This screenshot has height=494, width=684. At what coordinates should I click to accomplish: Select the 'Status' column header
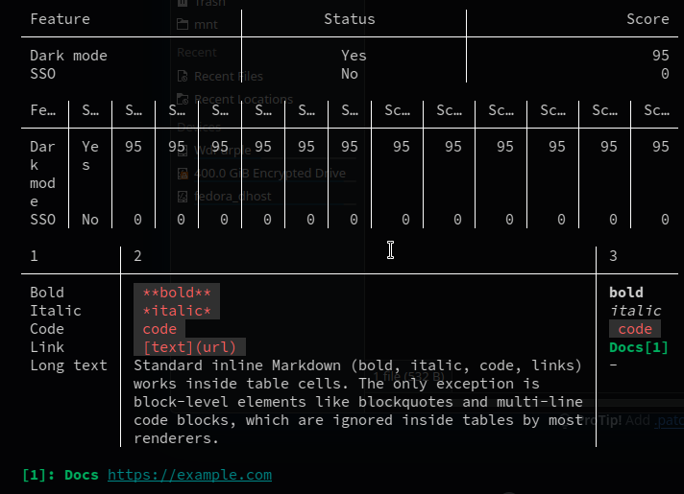click(x=350, y=19)
